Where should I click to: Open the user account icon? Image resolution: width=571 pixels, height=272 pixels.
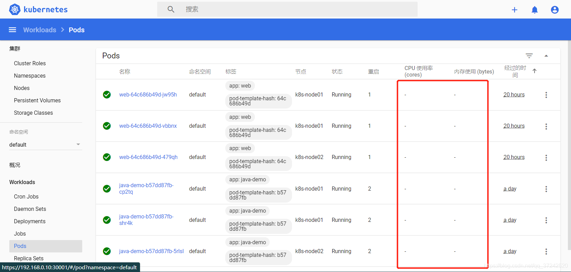pyautogui.click(x=554, y=10)
